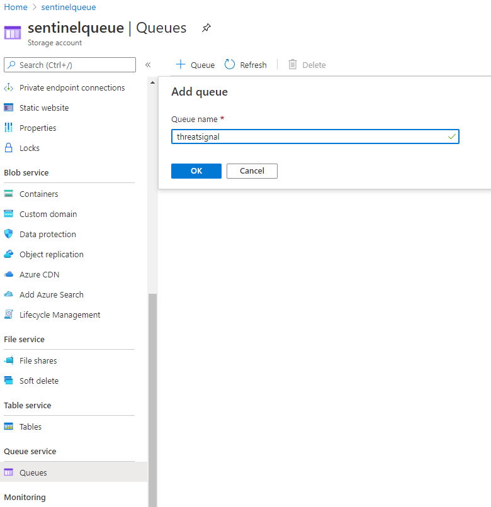Open Static website settings
Viewport: 491px width, 507px height.
[x=44, y=108]
